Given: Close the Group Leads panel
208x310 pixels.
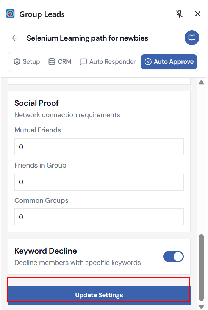Looking at the screenshot, I should coord(197,14).
